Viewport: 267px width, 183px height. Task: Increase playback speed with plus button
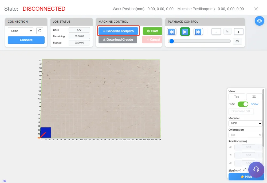point(238,32)
